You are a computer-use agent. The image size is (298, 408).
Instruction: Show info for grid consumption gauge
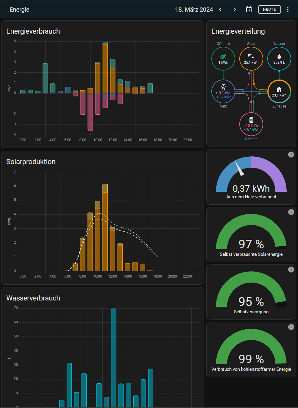click(291, 155)
